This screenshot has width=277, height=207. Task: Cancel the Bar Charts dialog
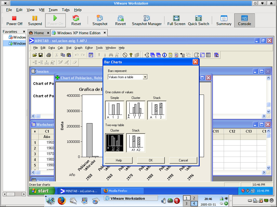183,160
